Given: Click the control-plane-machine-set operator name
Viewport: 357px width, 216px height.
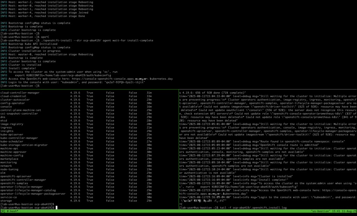Looking at the screenshot, I should (x=21, y=110).
